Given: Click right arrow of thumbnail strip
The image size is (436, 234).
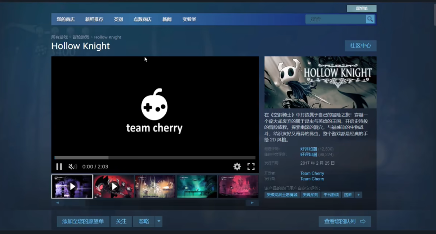Looking at the screenshot, I should coord(252,203).
